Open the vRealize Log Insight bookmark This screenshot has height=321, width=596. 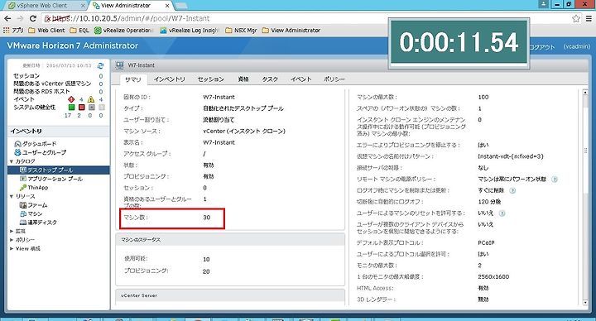[190, 31]
